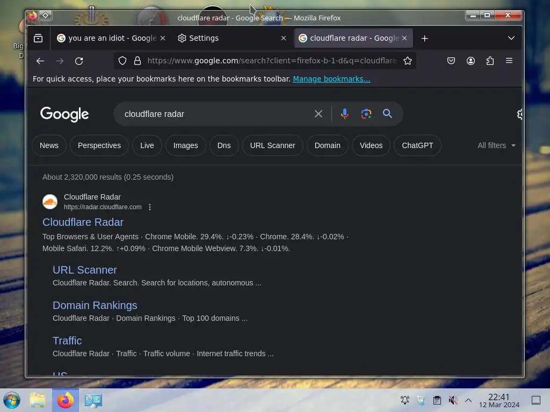Open the Domain Rankings sitelink
Image resolution: width=550 pixels, height=412 pixels.
click(x=95, y=305)
